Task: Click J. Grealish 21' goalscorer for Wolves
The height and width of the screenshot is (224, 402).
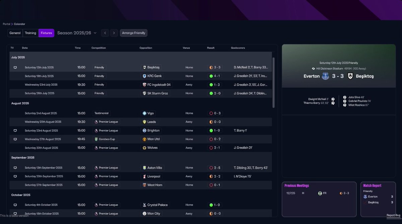Action: 243,148
